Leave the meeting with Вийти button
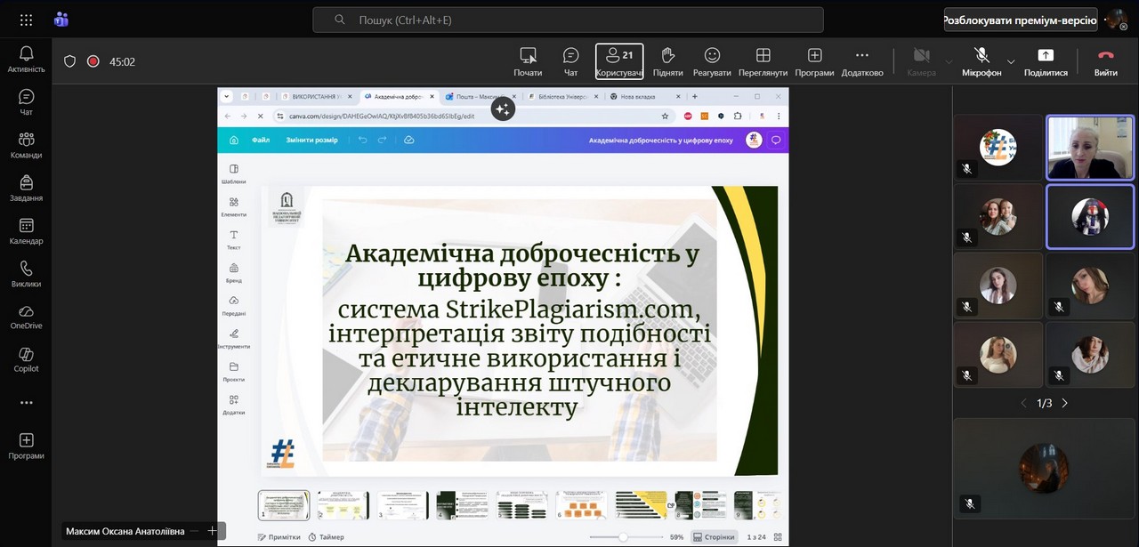This screenshot has width=1139, height=547. [x=1106, y=61]
